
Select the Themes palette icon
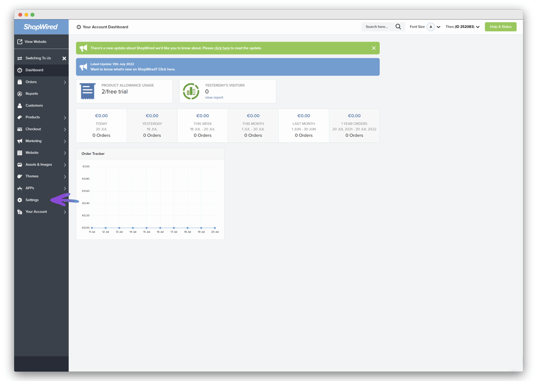tap(19, 176)
